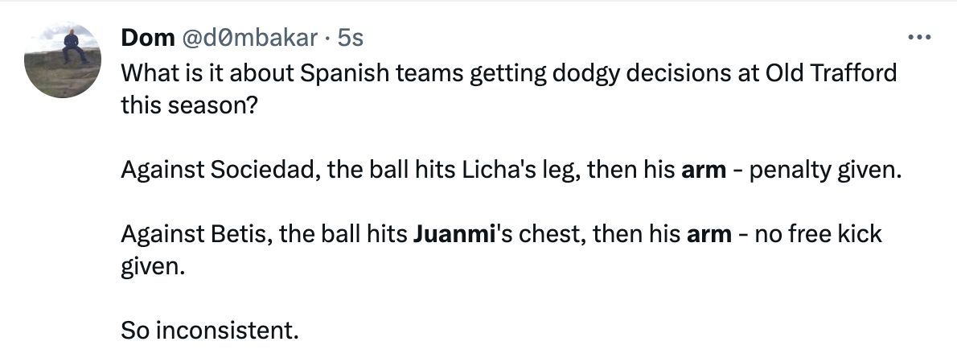The height and width of the screenshot is (362, 957).
Task: Click bold "arm" in the Sociedad sentence
Action: (x=704, y=171)
